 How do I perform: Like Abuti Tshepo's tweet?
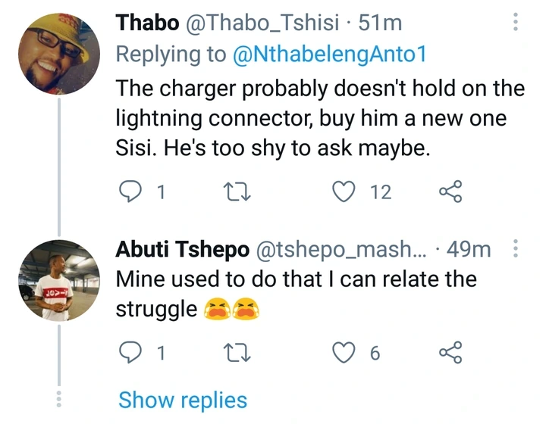click(344, 352)
